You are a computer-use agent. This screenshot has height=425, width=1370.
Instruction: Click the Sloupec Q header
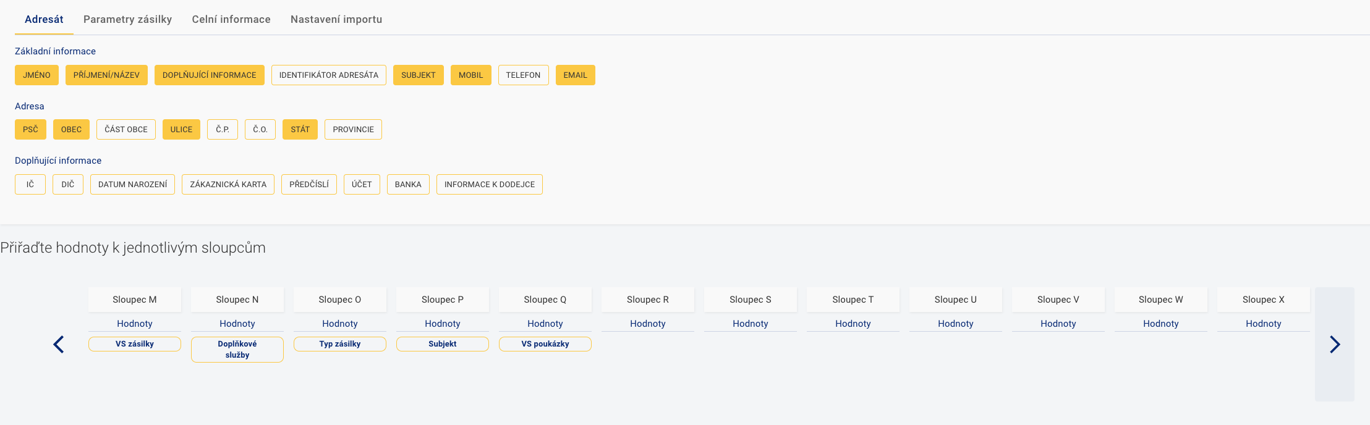545,300
